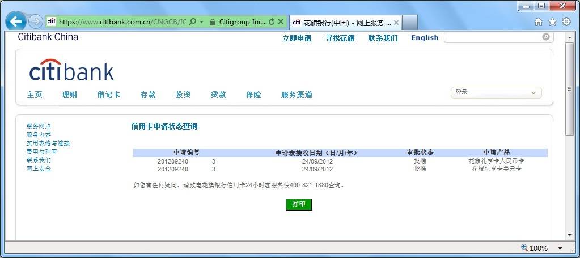This screenshot has width=580, height=258.
Task: Open the browser Home icon
Action: [x=539, y=22]
